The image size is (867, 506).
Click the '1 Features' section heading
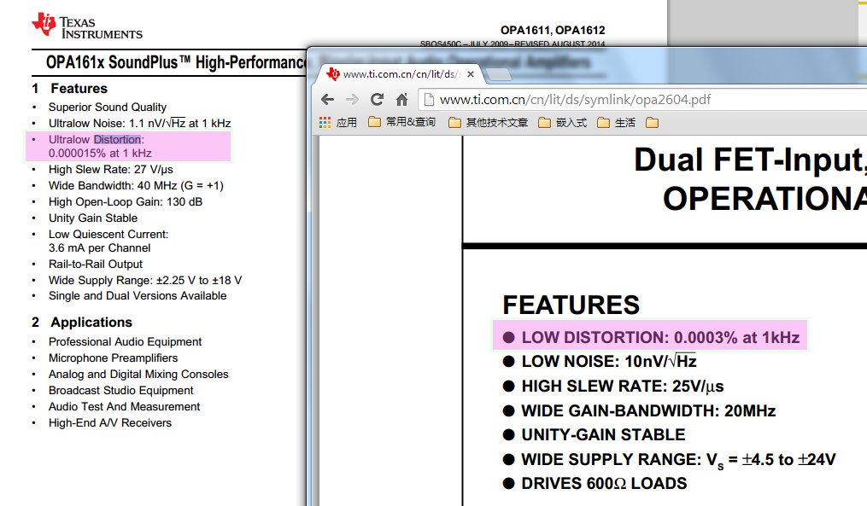click(x=70, y=89)
